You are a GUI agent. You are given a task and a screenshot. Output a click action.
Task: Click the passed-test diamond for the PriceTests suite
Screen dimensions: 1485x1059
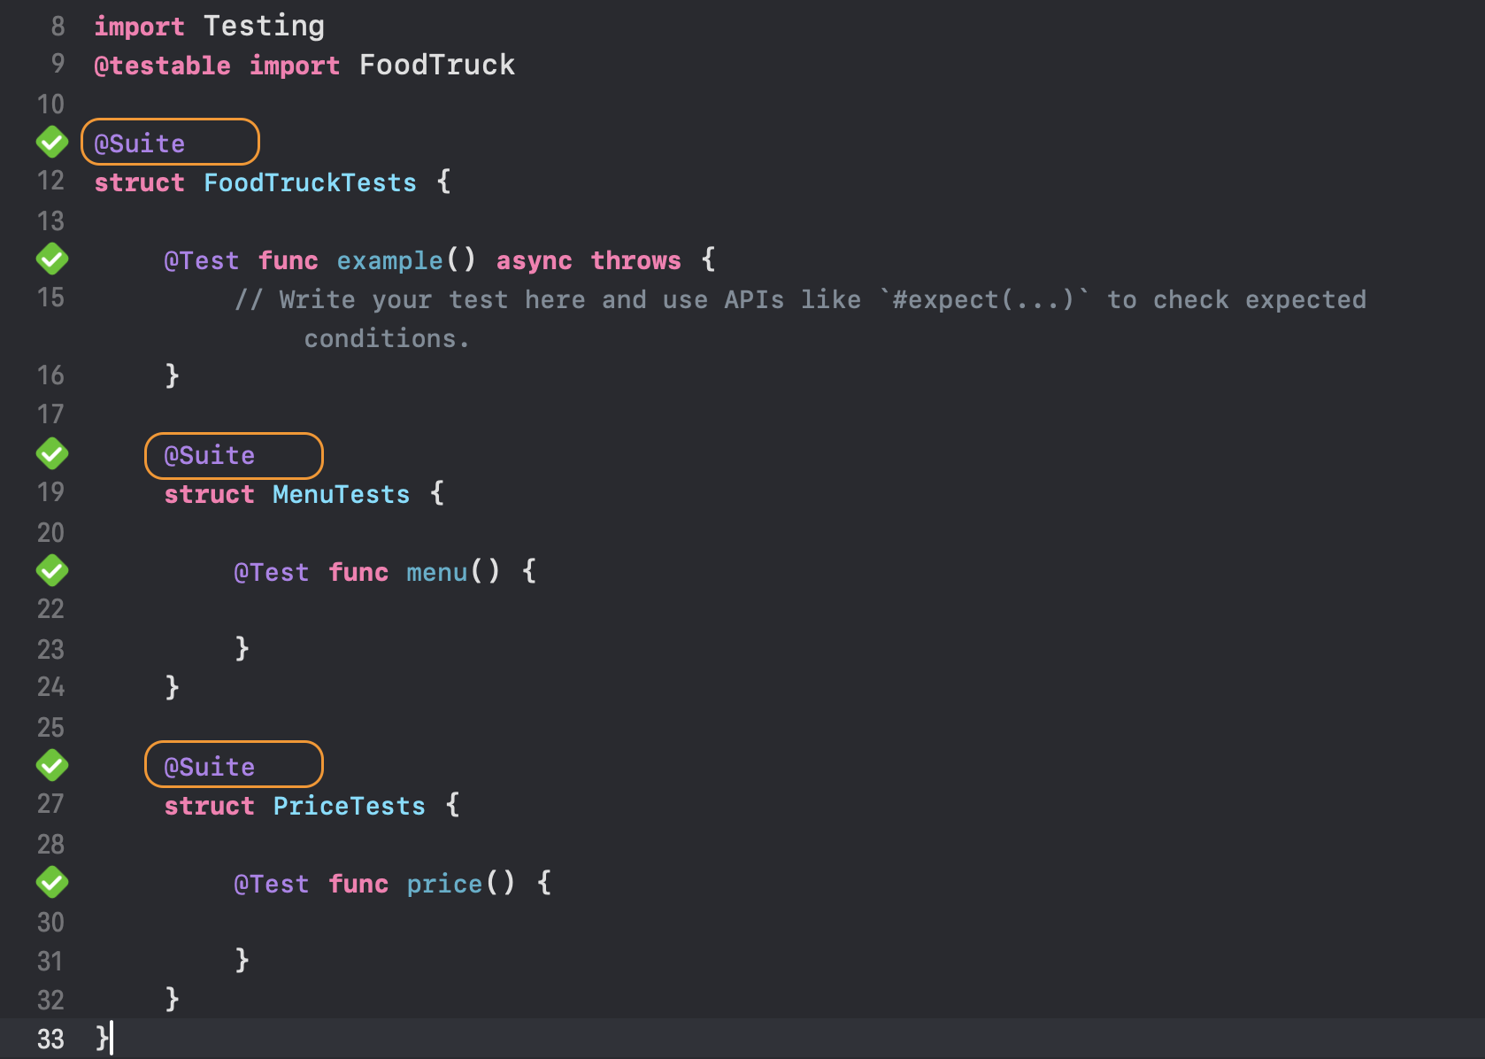point(52,765)
